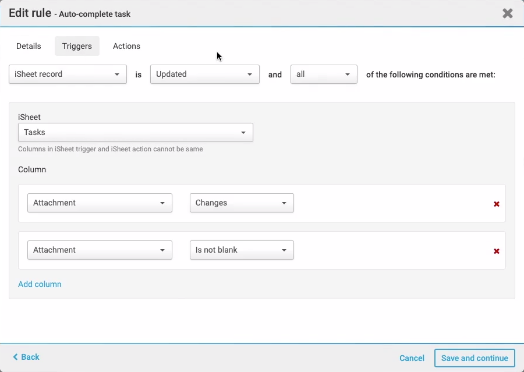Click the caret arrow on 'all' dropdown

[x=348, y=75]
